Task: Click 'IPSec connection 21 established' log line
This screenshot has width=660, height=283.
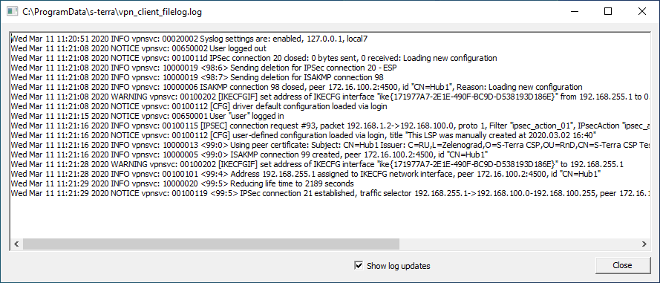Action: [330, 193]
